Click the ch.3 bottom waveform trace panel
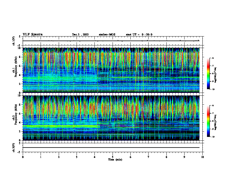The image size is (228, 176). (113, 148)
